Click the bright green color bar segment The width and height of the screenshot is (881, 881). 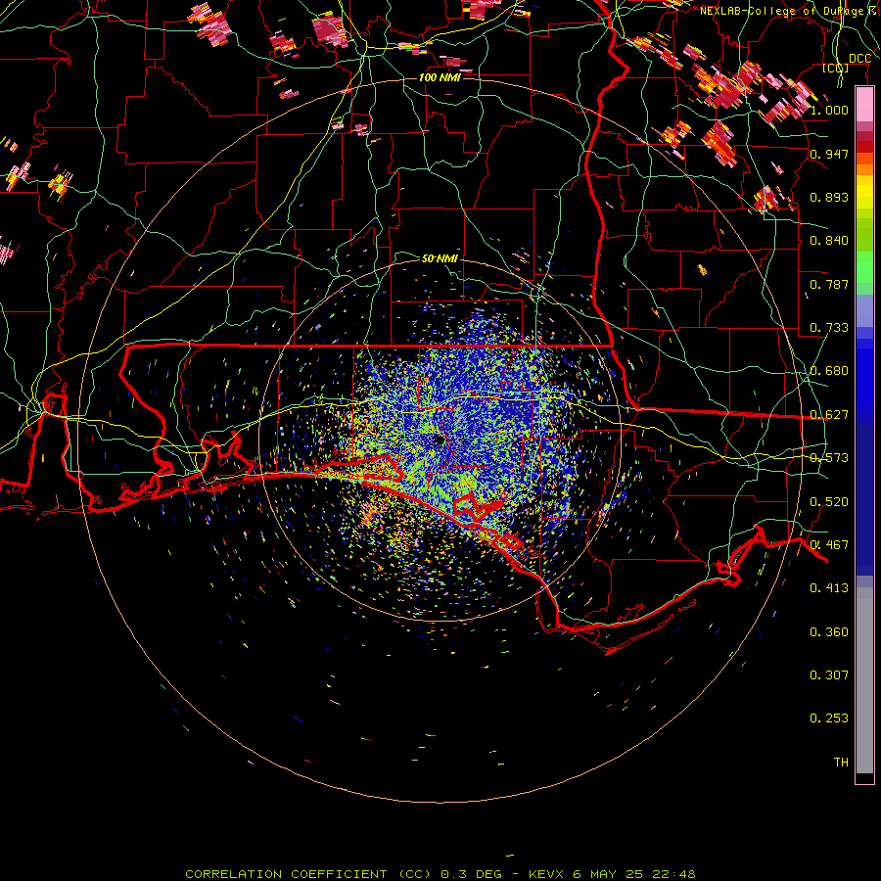click(864, 267)
